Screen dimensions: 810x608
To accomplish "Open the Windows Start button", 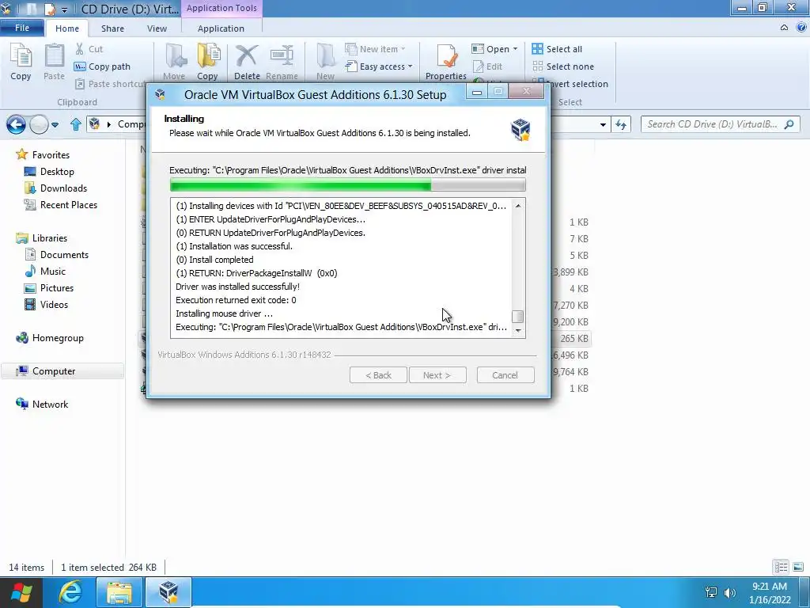I will [x=21, y=592].
